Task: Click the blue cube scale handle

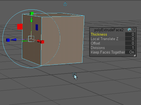Action: (8, 40)
